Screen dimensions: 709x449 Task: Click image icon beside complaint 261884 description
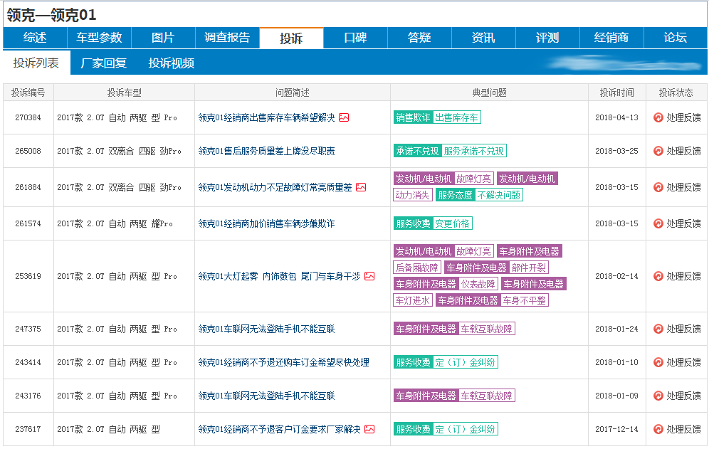pyautogui.click(x=361, y=187)
